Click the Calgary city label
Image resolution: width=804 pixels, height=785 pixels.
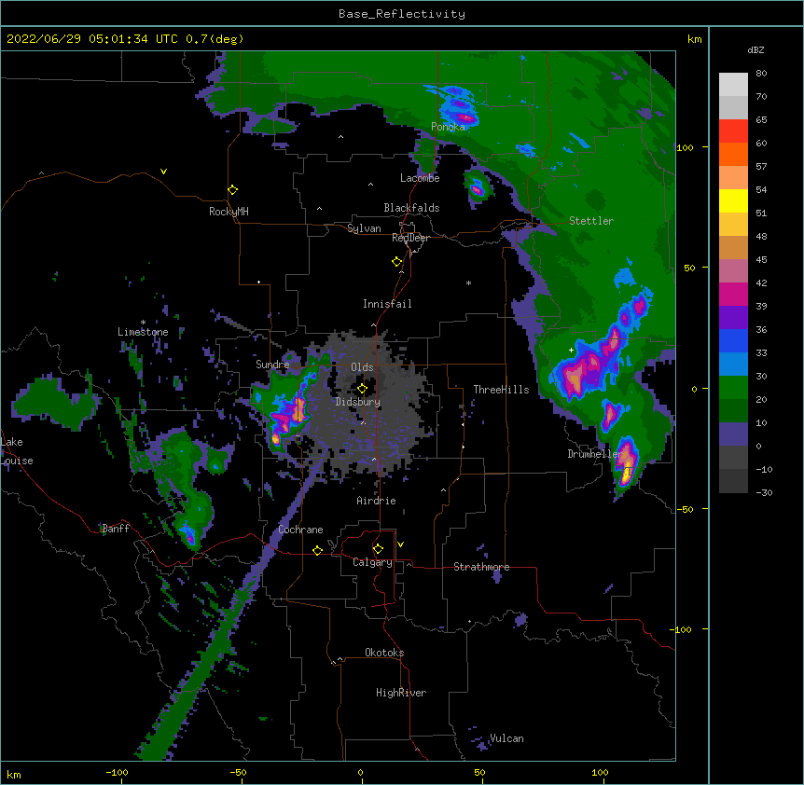click(x=373, y=562)
